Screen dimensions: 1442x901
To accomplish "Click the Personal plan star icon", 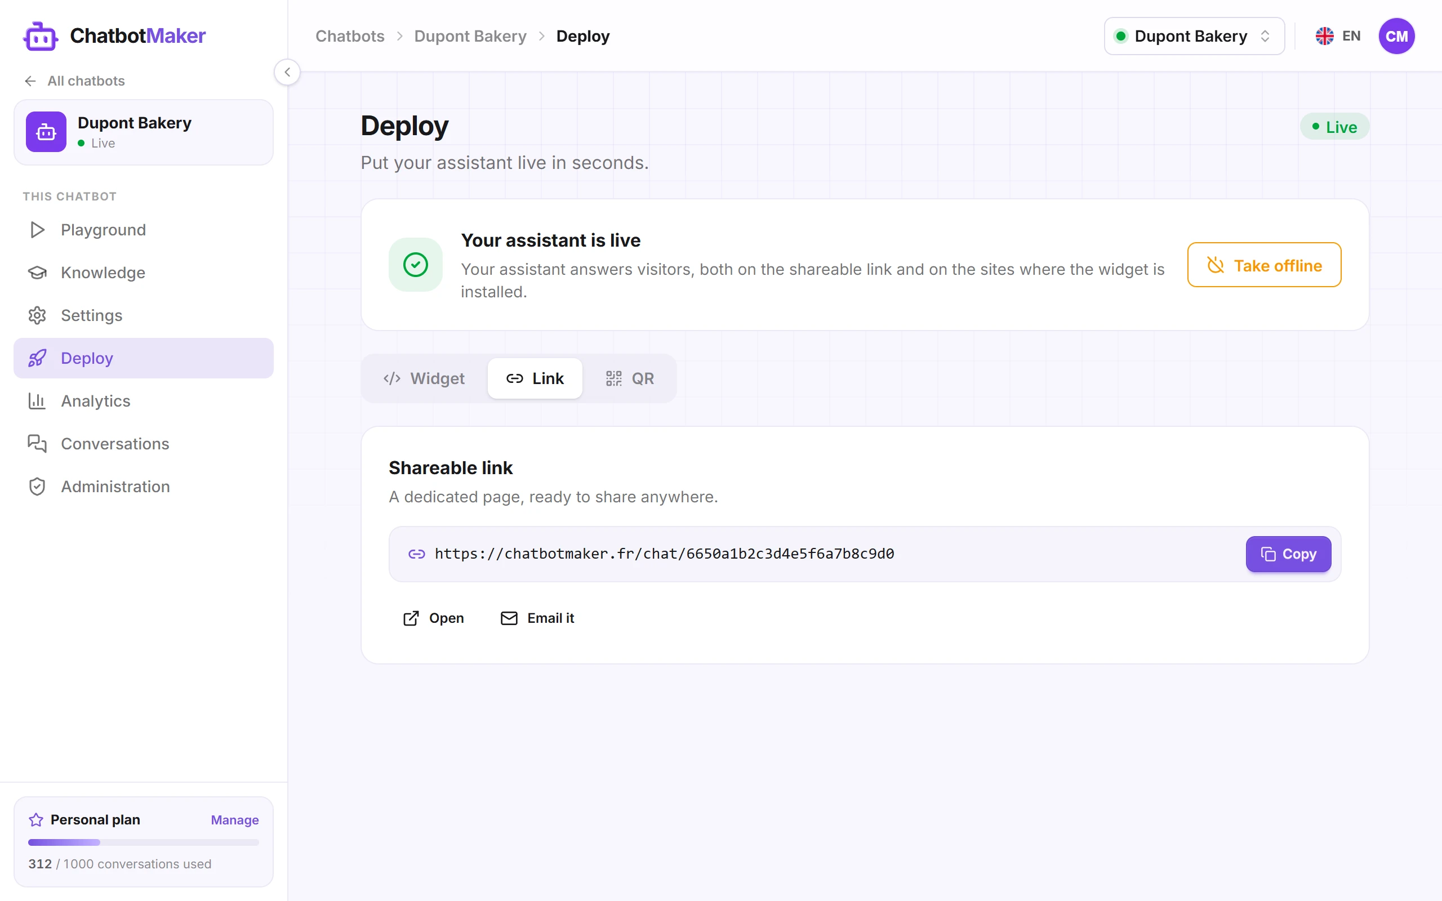I will pos(35,820).
